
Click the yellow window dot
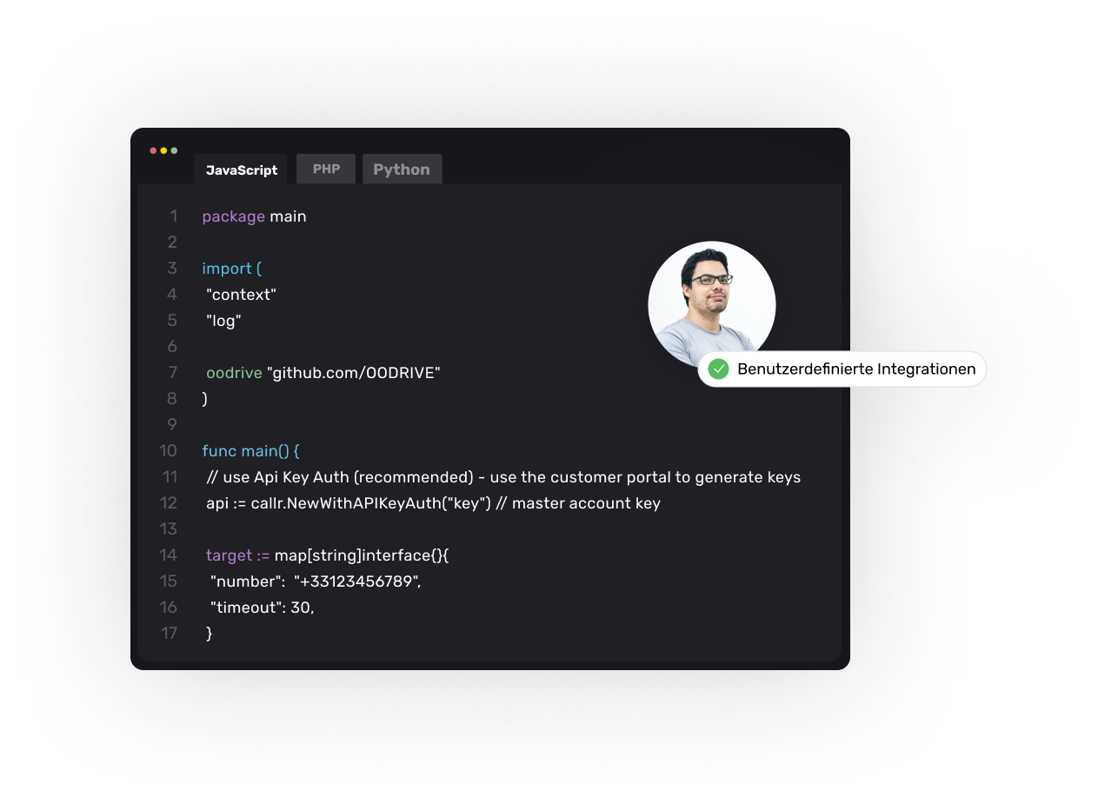coord(163,150)
